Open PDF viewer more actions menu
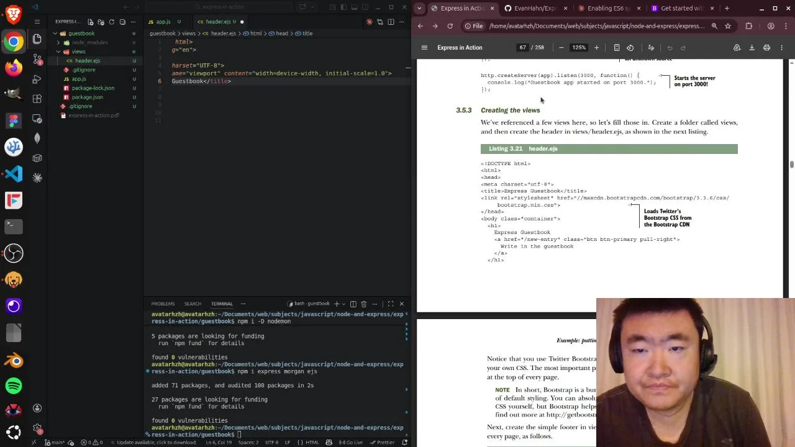Viewport: 795px width, 447px height. tap(781, 48)
